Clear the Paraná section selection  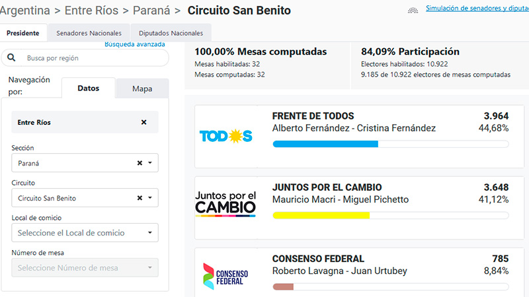click(x=140, y=163)
